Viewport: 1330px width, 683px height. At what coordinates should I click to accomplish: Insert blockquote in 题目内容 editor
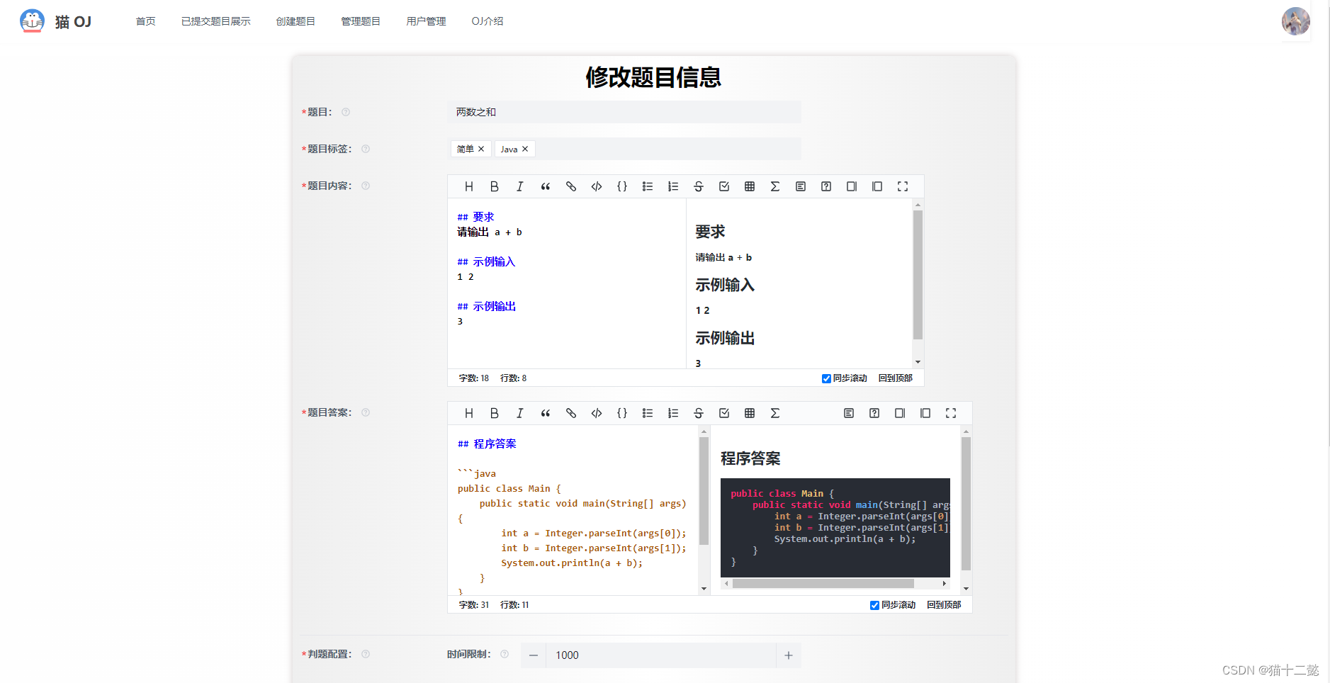[546, 186]
